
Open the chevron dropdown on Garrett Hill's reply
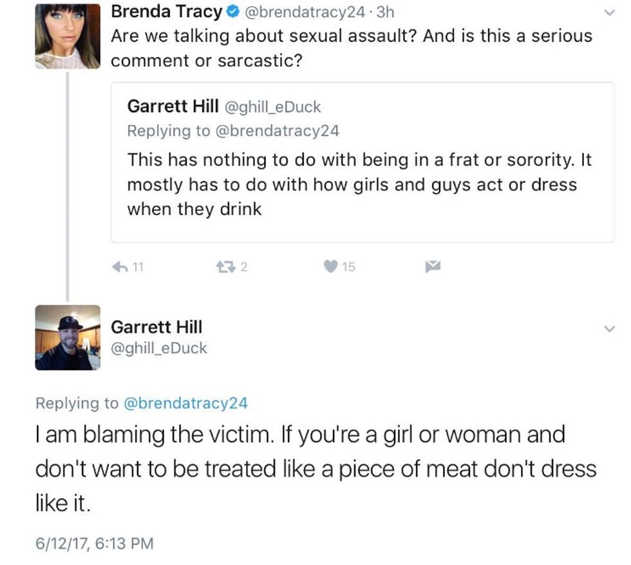coord(609,329)
